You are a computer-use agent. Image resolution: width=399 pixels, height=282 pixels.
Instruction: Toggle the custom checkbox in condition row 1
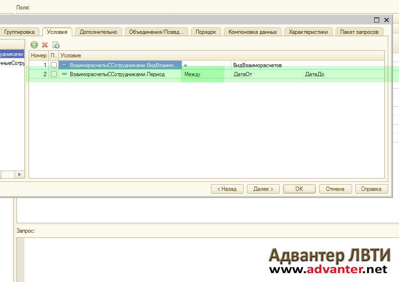coord(54,65)
